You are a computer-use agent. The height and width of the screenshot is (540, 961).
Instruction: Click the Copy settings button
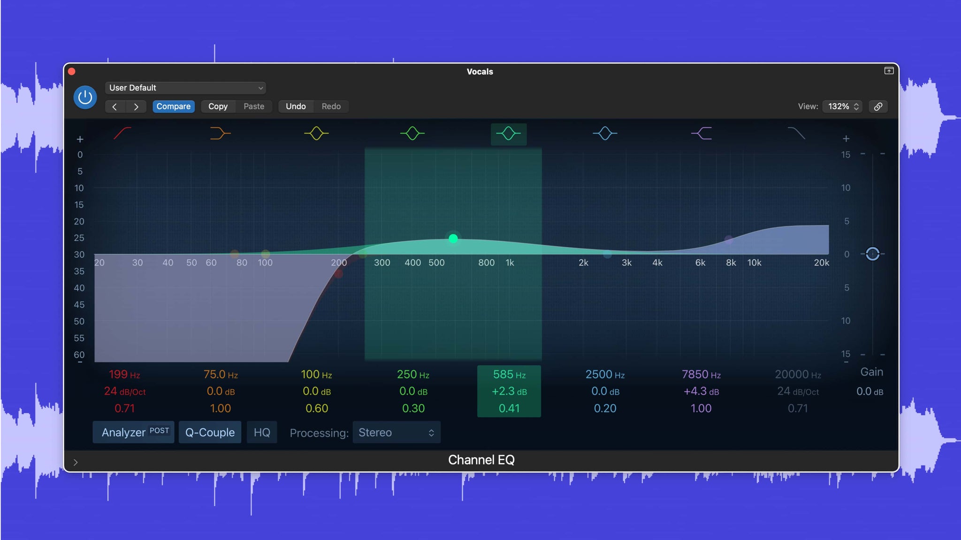coord(217,107)
